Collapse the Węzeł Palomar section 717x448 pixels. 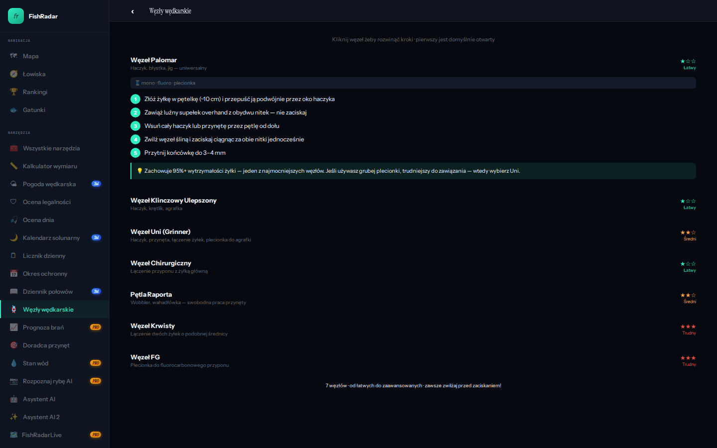point(153,60)
